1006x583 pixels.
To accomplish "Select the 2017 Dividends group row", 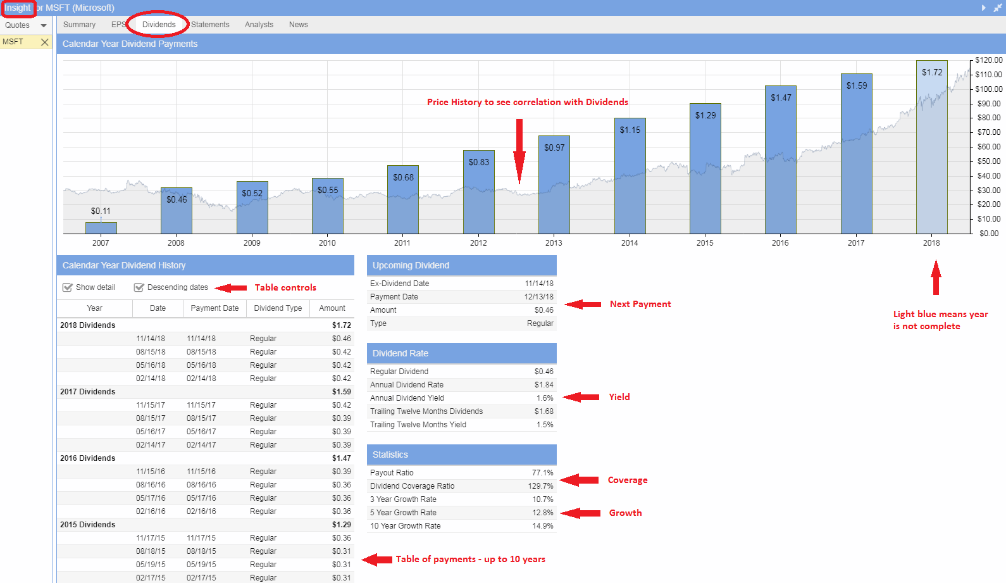I will (88, 392).
